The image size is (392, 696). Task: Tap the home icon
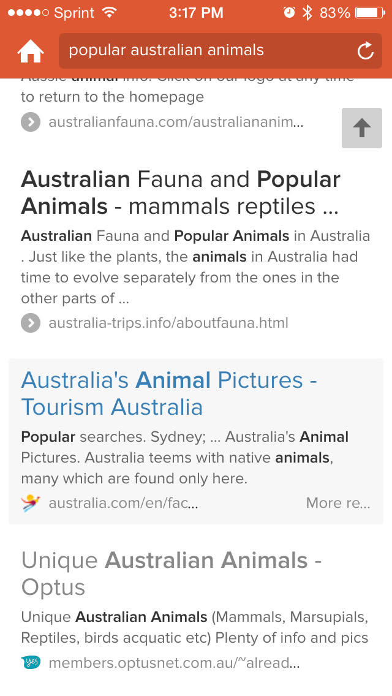coord(31,51)
